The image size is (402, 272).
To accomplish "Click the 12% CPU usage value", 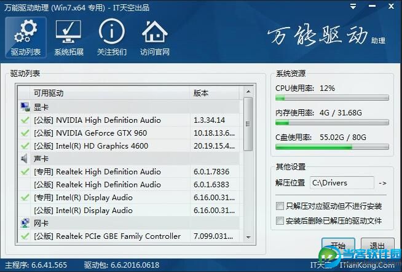I will (327, 88).
